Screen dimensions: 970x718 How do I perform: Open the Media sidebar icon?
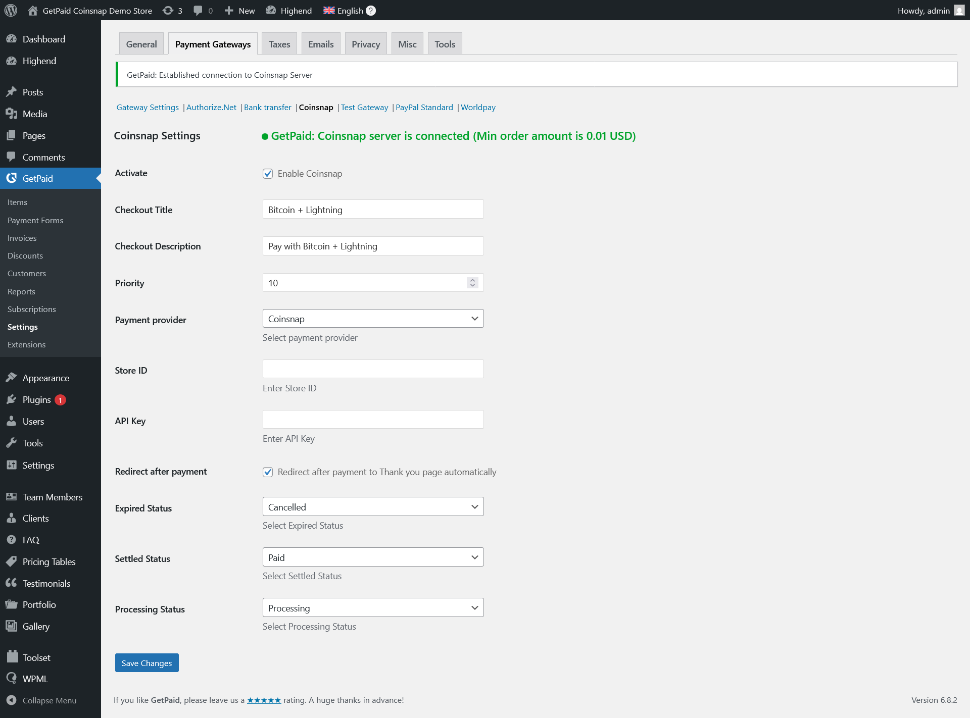11,114
